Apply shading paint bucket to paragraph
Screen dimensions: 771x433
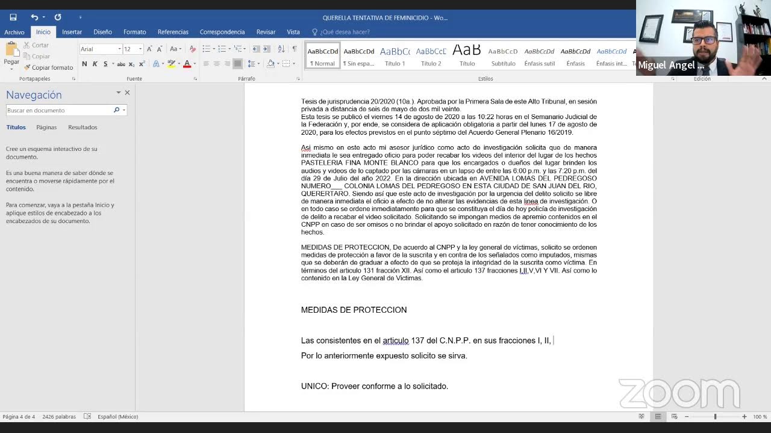coord(270,64)
